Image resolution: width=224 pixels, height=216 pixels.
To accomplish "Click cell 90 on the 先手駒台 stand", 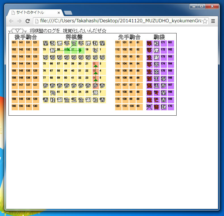I will click(139, 107).
